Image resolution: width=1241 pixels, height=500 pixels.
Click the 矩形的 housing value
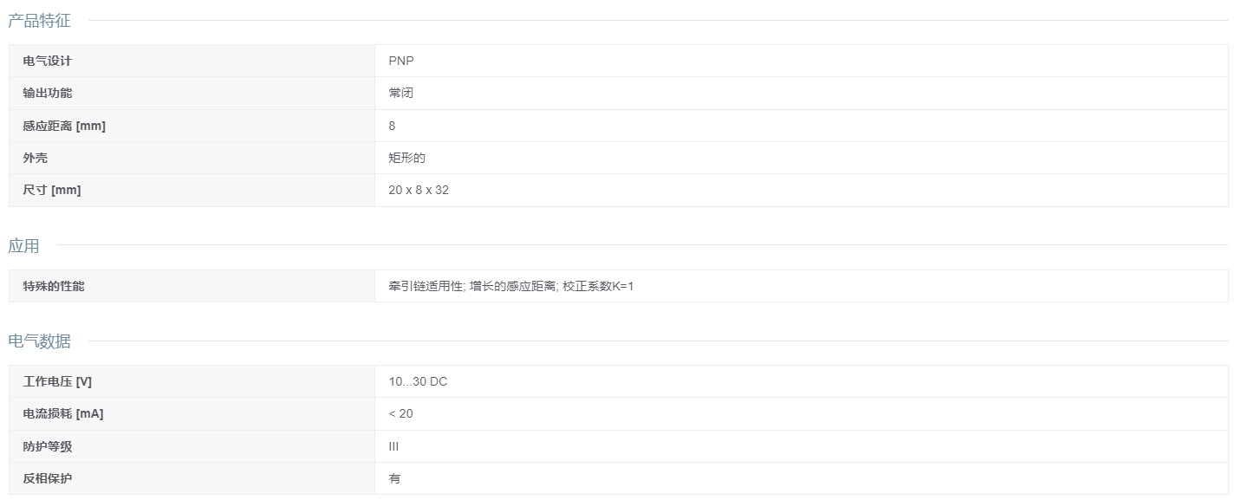coord(407,158)
